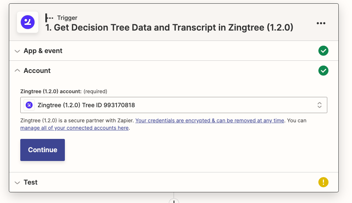The image size is (352, 203).
Task: Open account dropdown via up-down arrows
Action: point(320,105)
